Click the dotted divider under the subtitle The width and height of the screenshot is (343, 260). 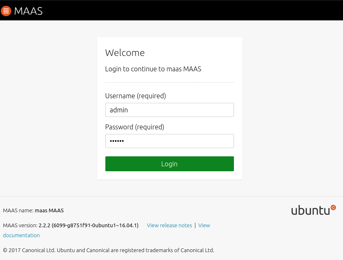[169, 82]
